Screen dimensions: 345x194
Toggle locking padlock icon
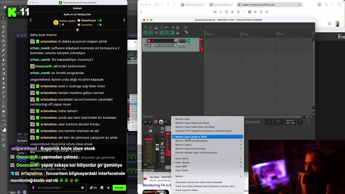(x=178, y=33)
